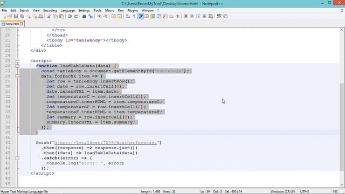This screenshot has height=194, width=345.
Task: Click the Folder as Workspace toolbar icon
Action: [x=171, y=16]
